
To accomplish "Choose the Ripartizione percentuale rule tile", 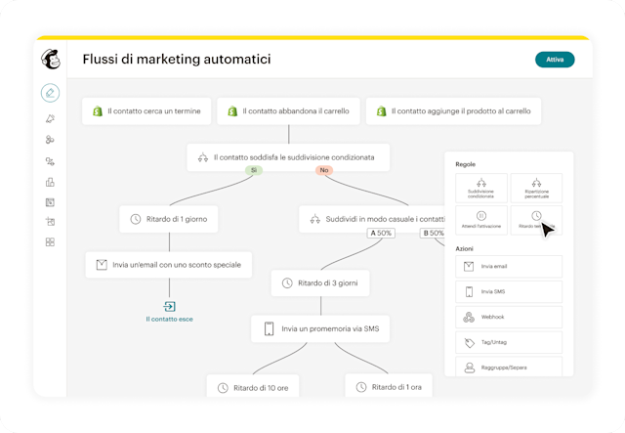I will [536, 188].
